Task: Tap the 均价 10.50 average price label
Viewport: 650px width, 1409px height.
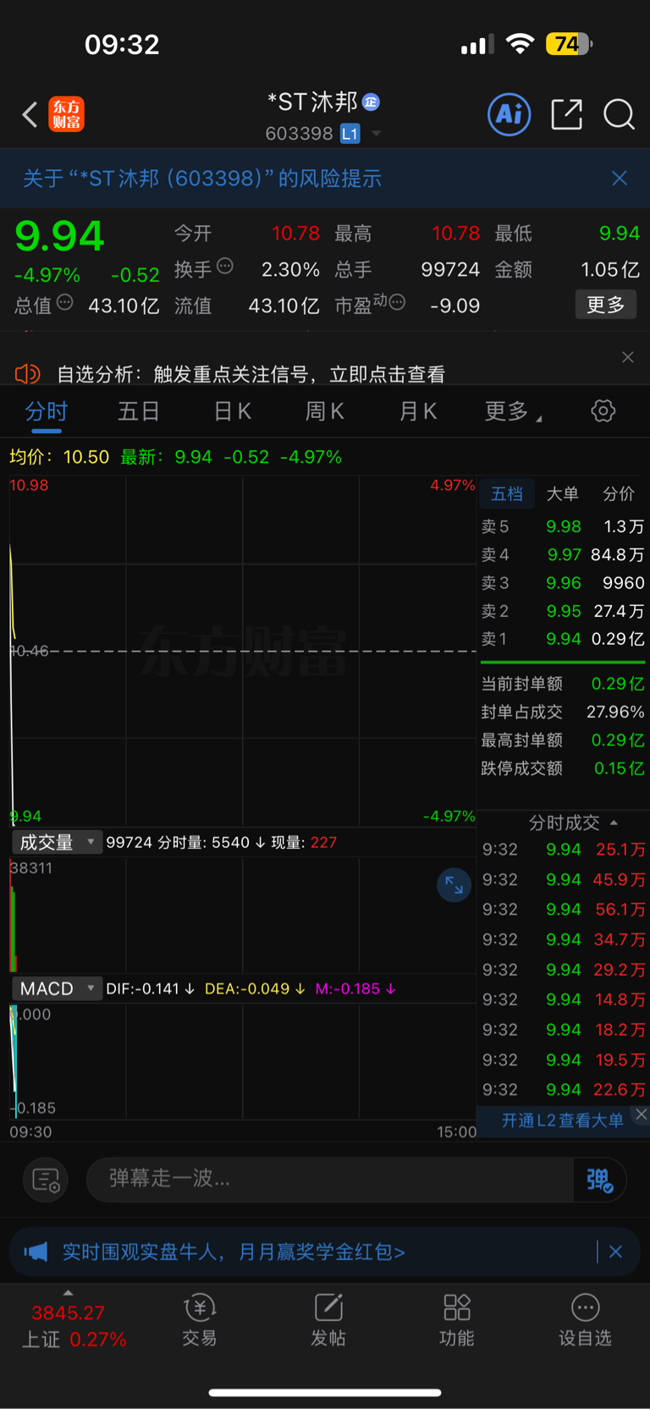Action: [59, 457]
